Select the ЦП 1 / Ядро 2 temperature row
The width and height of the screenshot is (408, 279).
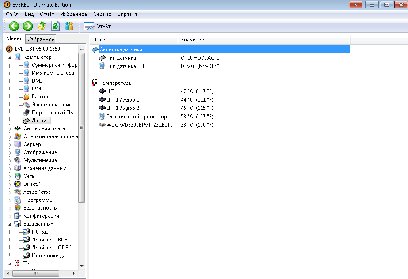[221, 108]
